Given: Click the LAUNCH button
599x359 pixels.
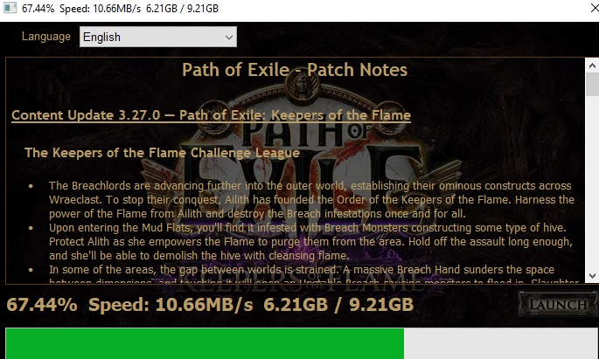Looking at the screenshot, I should (558, 304).
